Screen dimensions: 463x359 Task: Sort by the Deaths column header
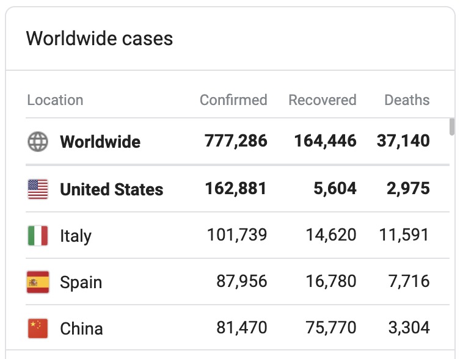click(407, 100)
